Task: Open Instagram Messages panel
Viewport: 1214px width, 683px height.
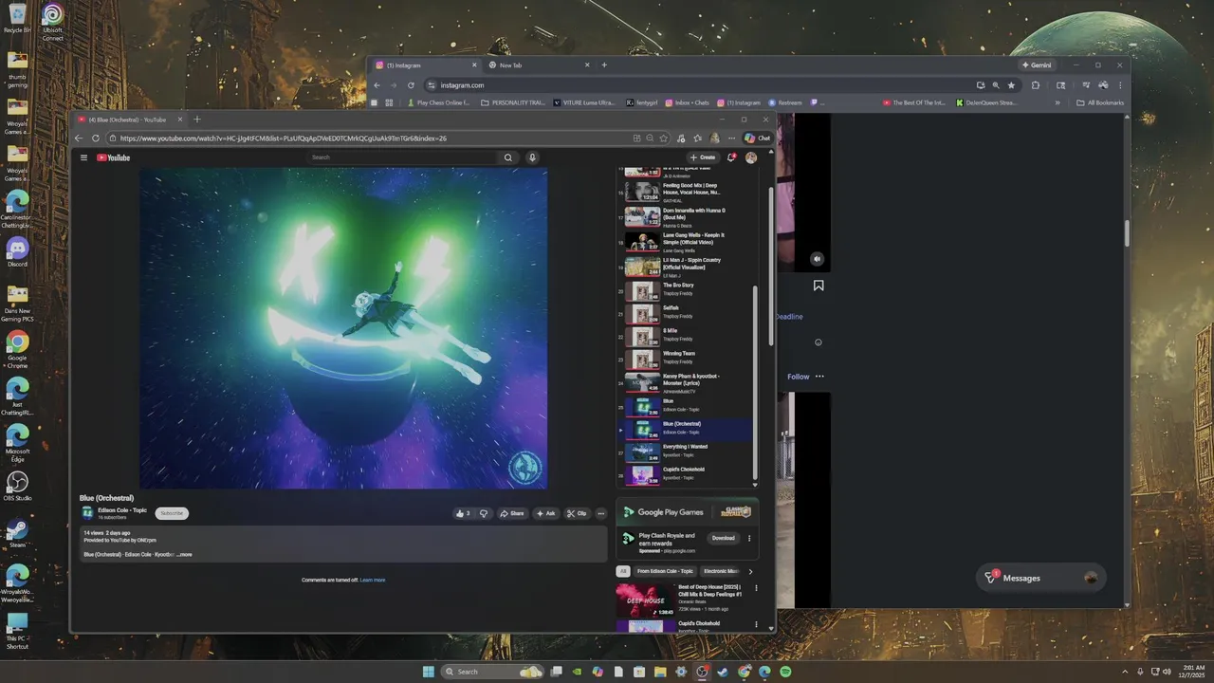Action: pos(1041,578)
